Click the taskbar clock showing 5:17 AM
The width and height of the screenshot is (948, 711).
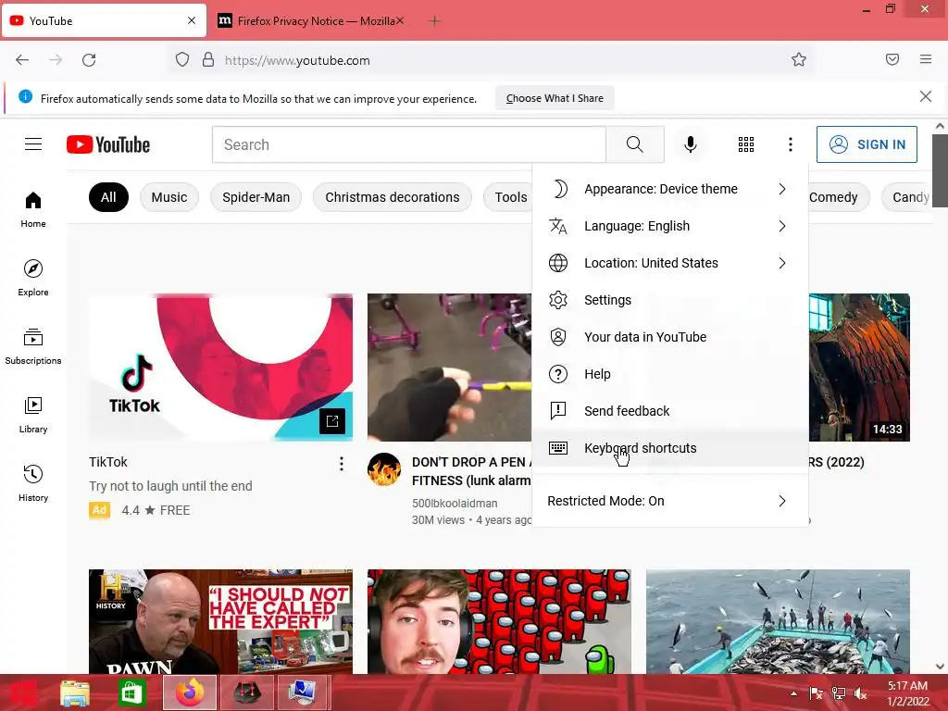click(x=907, y=693)
